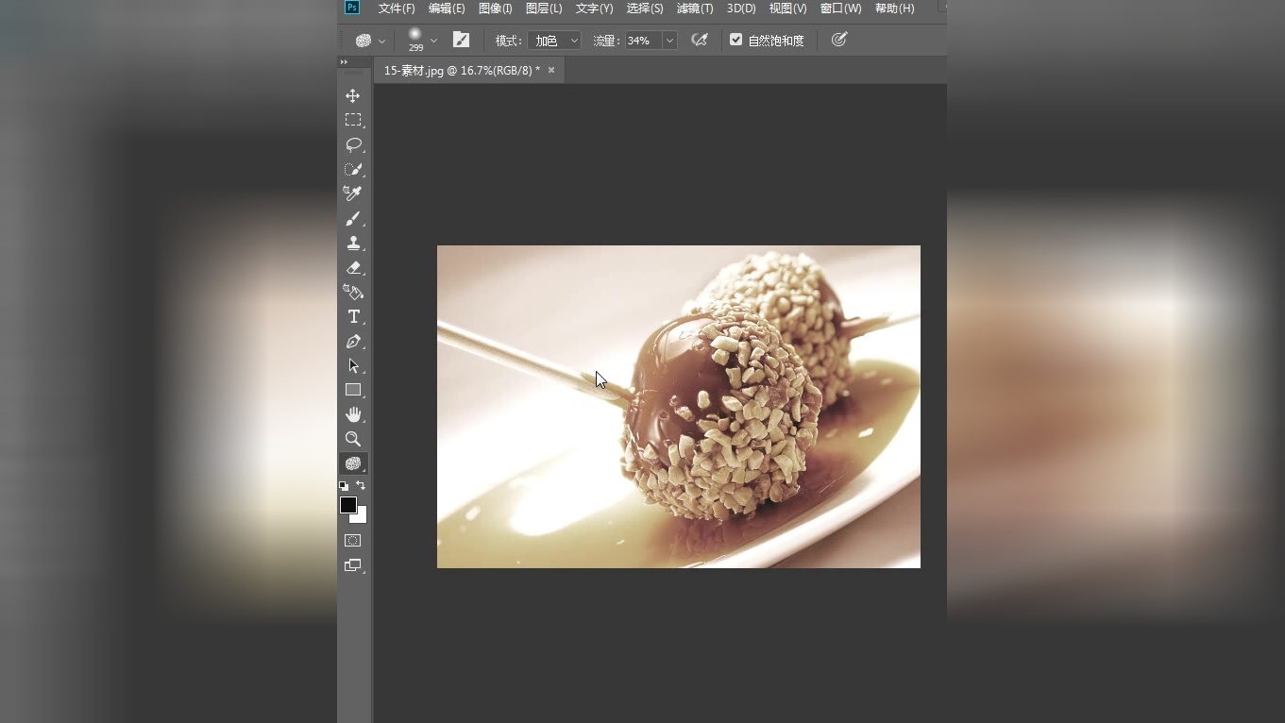The width and height of the screenshot is (1285, 723).
Task: Click the Photoshop Ps logo
Action: pyautogui.click(x=351, y=8)
